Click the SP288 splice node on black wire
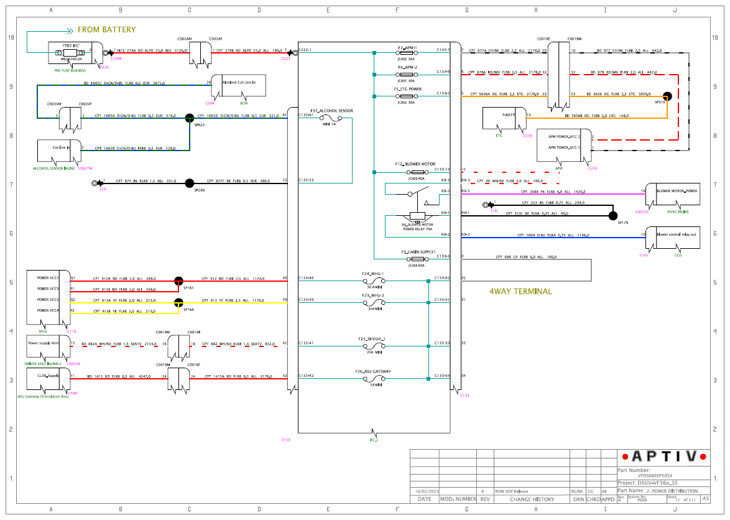Image resolution: width=730 pixels, height=520 pixels. (x=190, y=183)
